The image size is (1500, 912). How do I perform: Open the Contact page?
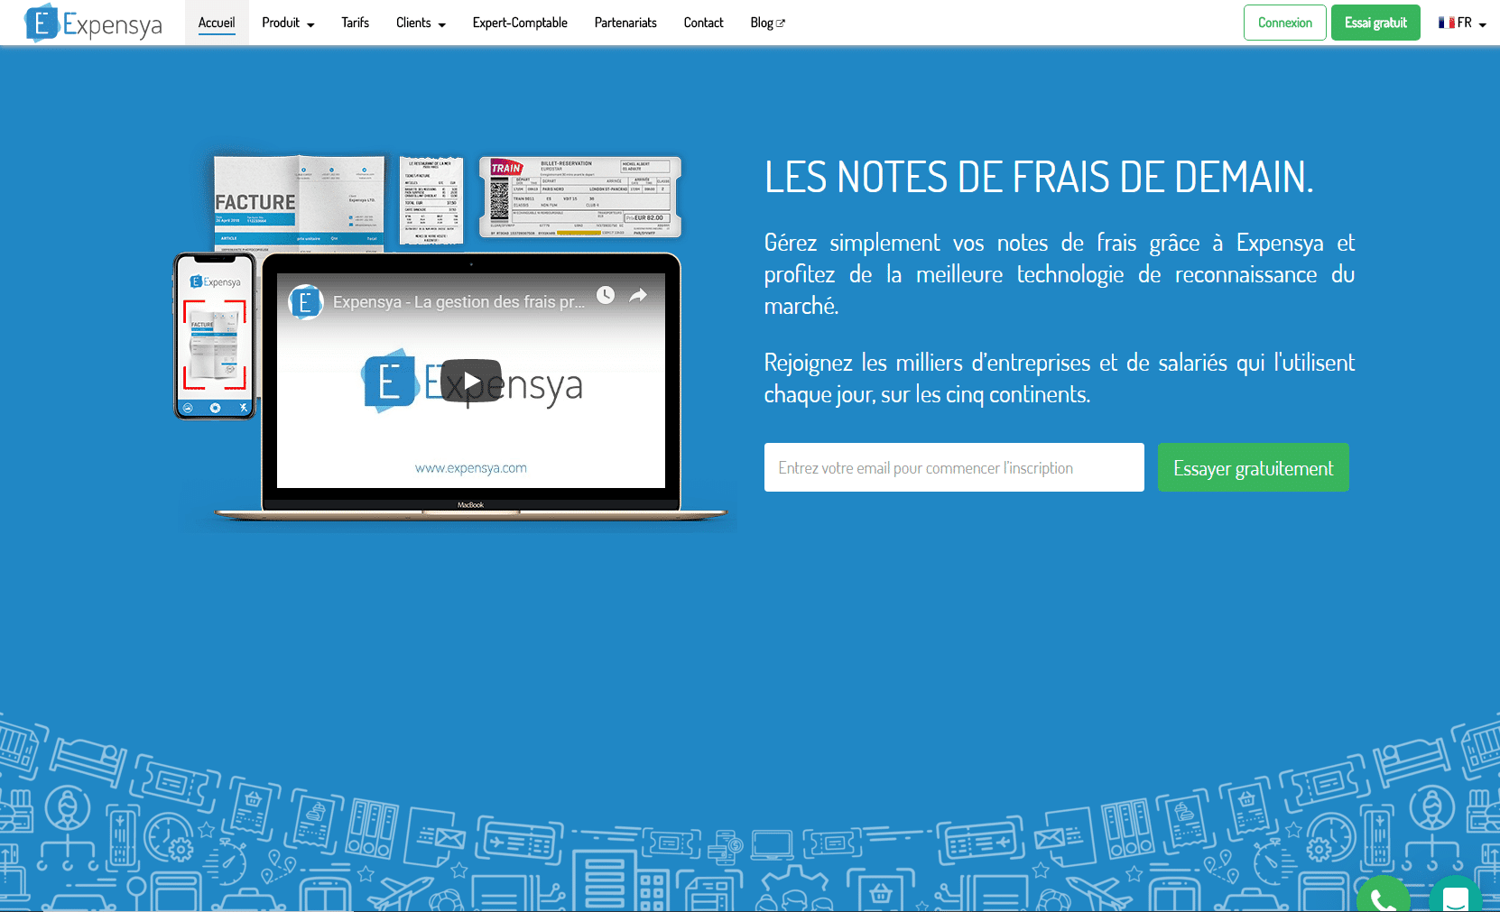pyautogui.click(x=703, y=23)
